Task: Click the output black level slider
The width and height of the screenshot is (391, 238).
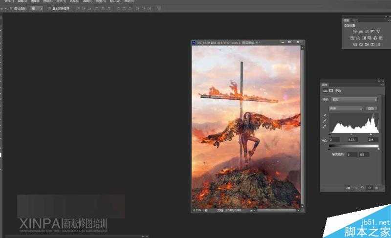Action: (x=329, y=149)
